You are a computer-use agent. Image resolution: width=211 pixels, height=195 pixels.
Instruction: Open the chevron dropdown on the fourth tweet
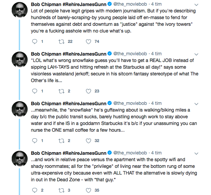pyautogui.click(x=196, y=153)
